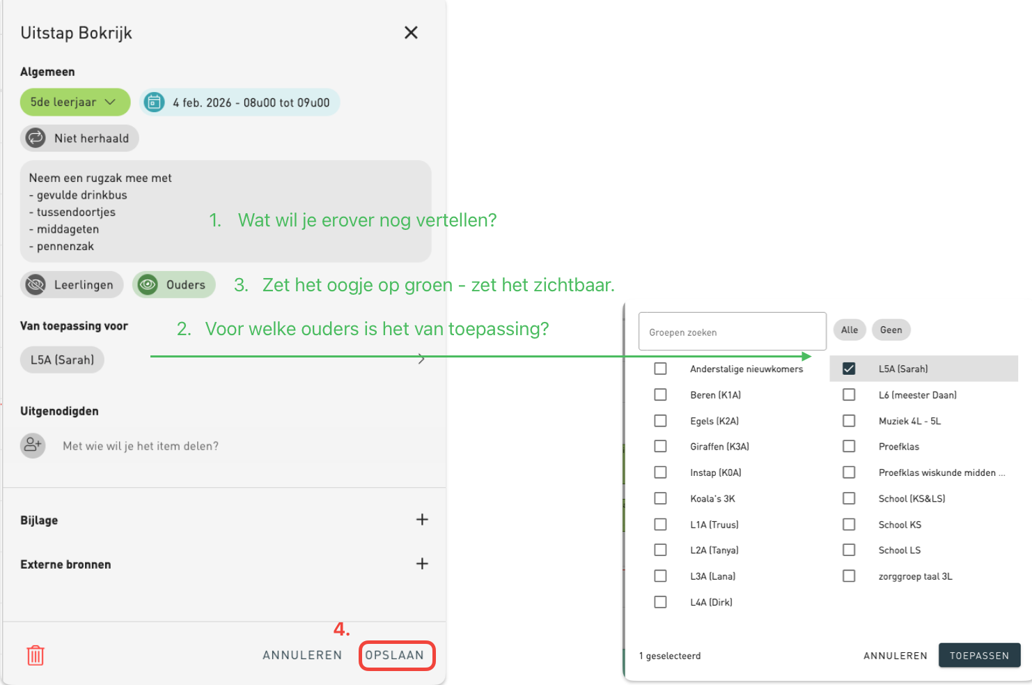Image resolution: width=1032 pixels, height=685 pixels.
Task: Toggle visibility for Leerlingen
Action: [72, 285]
